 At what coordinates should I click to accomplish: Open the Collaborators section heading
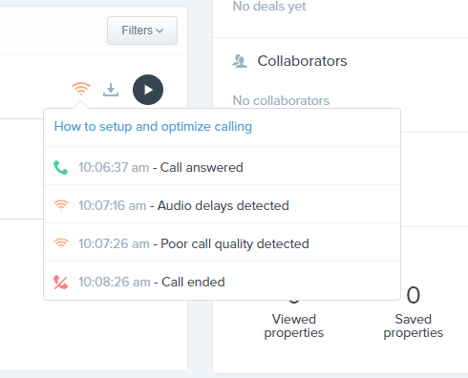click(302, 61)
